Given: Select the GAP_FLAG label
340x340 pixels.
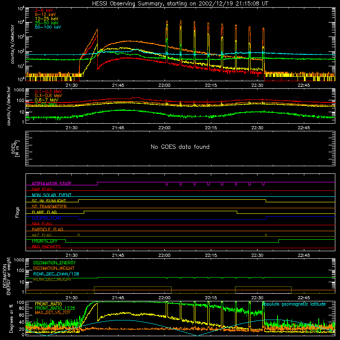Looking at the screenshot, I should click(x=42, y=189).
